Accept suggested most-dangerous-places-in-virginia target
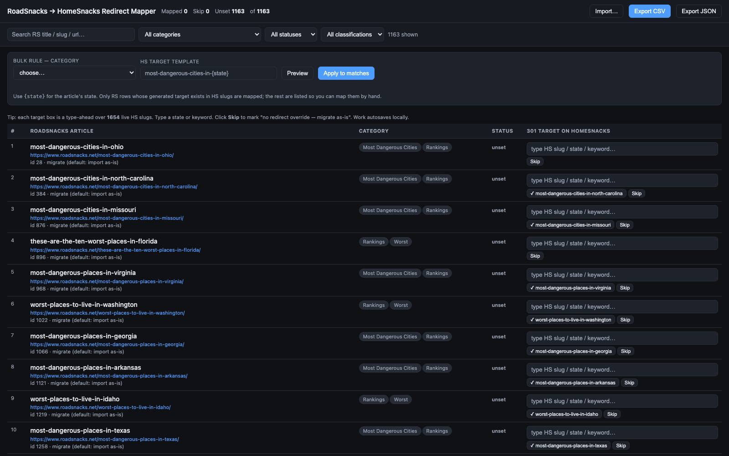This screenshot has width=729, height=456. point(570,288)
